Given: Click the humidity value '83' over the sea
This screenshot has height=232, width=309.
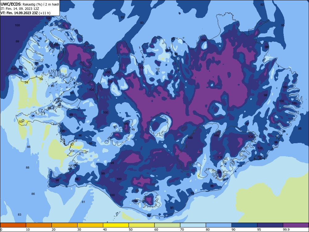Looking at the screenshot, I should pos(19,215).
